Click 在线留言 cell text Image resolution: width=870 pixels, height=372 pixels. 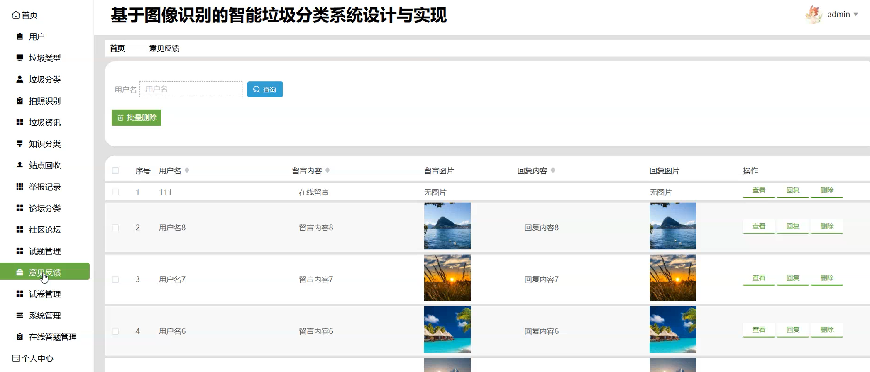click(314, 192)
